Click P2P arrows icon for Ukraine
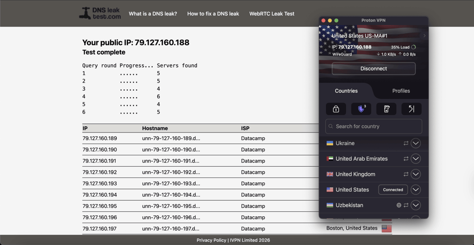Screen dimensions: 474x245 coord(406,143)
